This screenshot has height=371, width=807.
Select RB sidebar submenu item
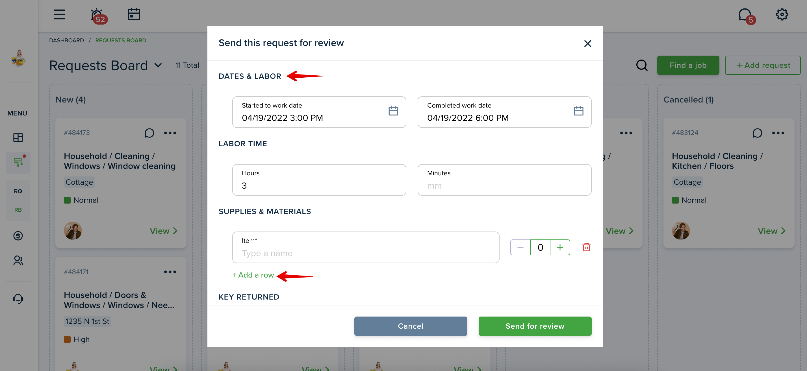18,210
